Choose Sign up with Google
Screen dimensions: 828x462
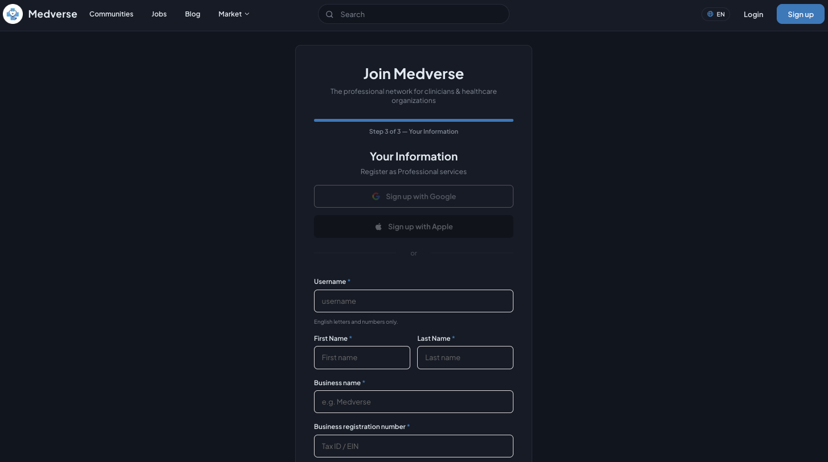point(414,196)
